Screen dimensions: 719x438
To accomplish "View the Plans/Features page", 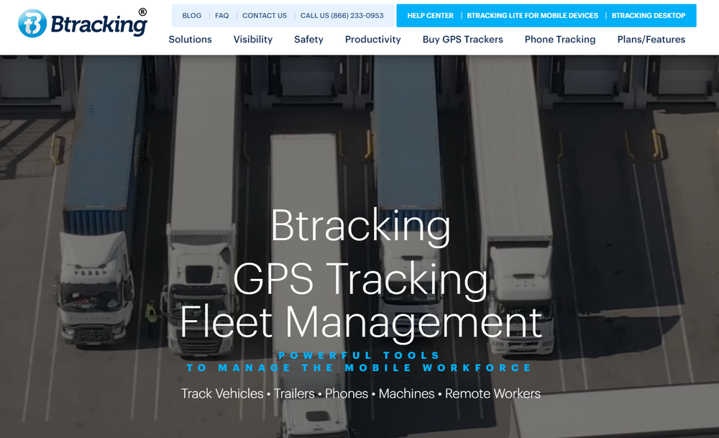I will pos(651,40).
